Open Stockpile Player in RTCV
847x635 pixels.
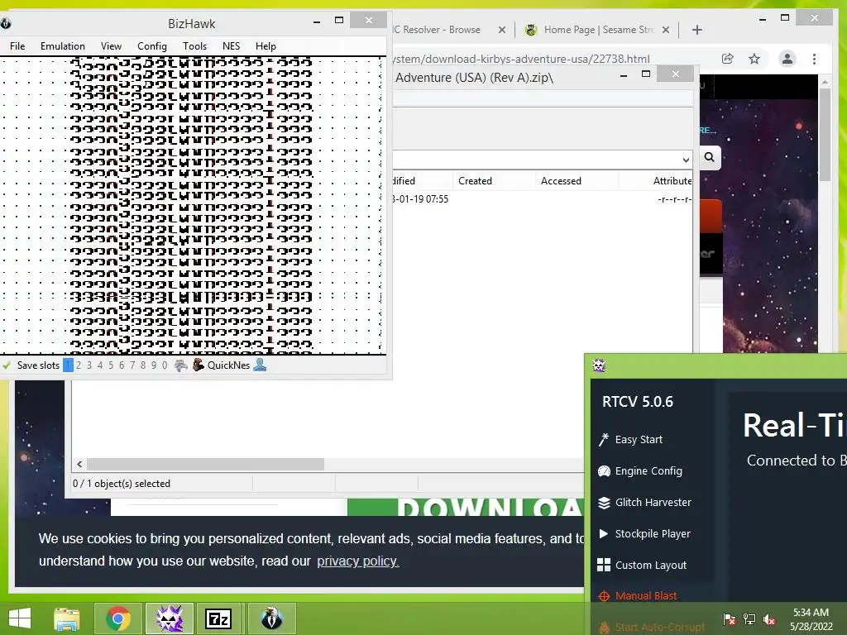[x=653, y=533]
